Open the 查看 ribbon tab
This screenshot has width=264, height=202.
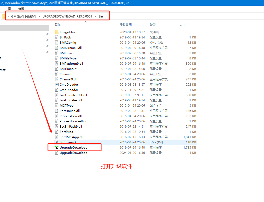21,9
